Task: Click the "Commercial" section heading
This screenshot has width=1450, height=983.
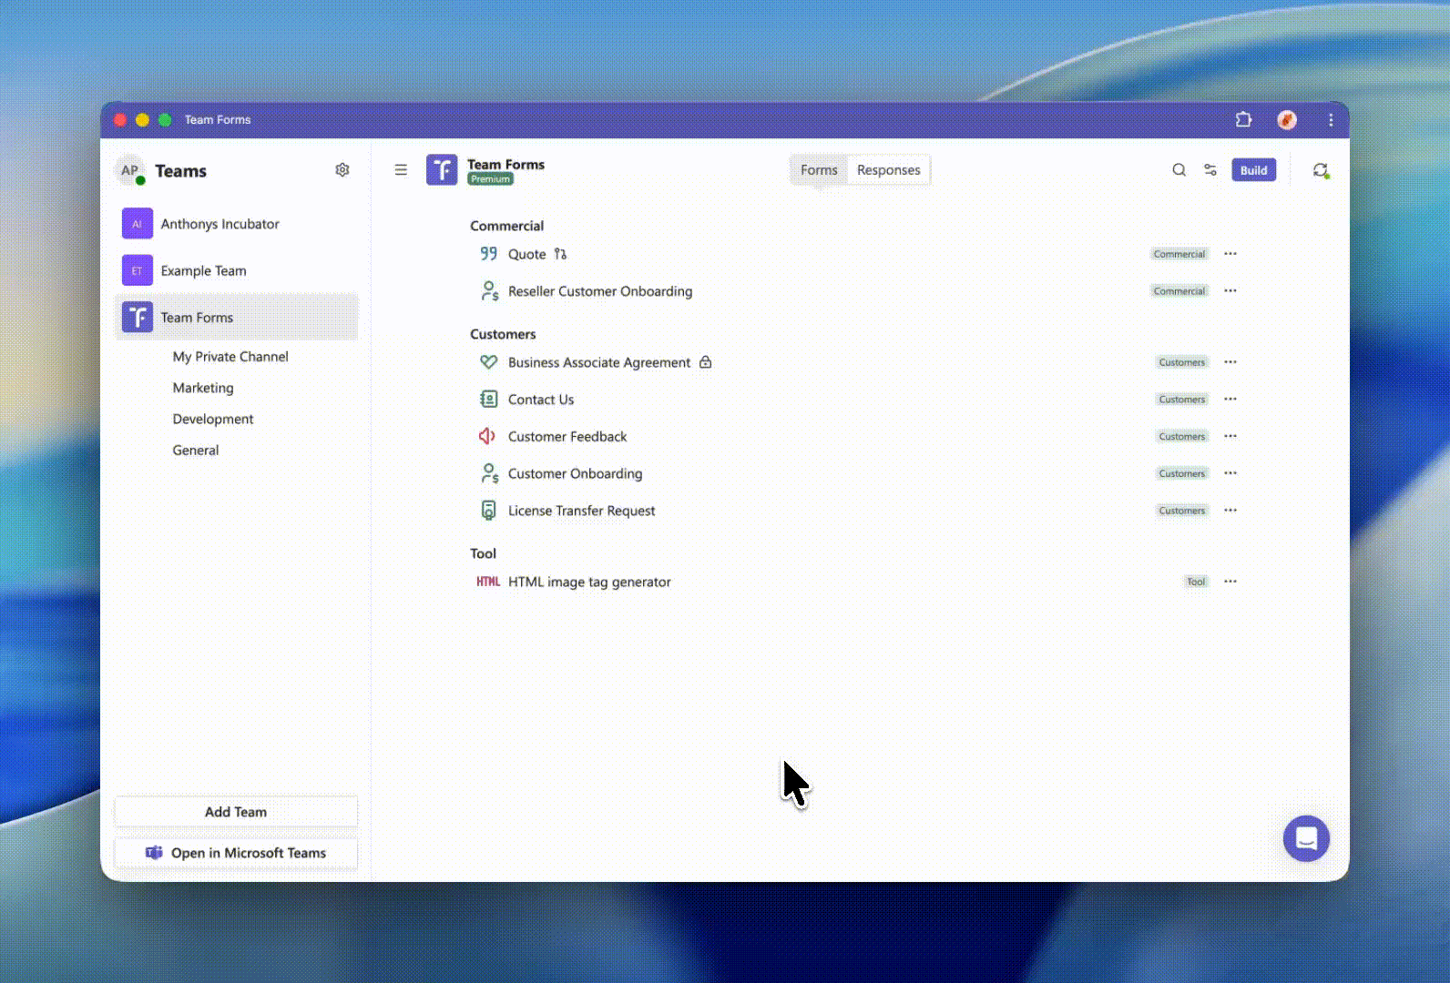Action: (506, 226)
